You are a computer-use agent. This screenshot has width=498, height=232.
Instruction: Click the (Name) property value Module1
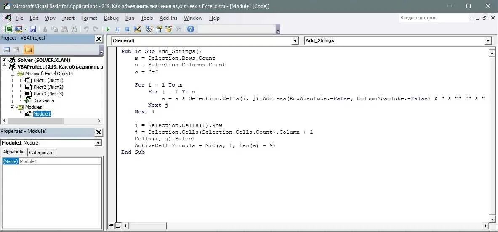pyautogui.click(x=60, y=162)
